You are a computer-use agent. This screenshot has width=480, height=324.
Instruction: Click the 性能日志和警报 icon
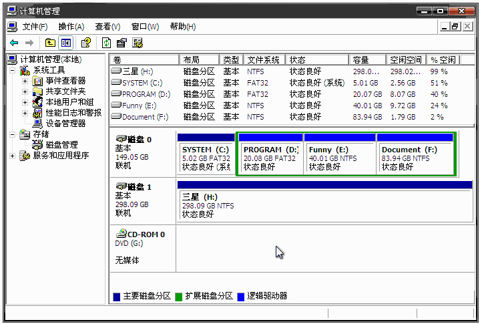[x=37, y=113]
